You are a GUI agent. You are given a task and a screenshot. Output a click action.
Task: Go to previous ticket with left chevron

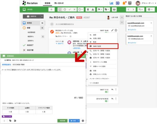(128, 9)
